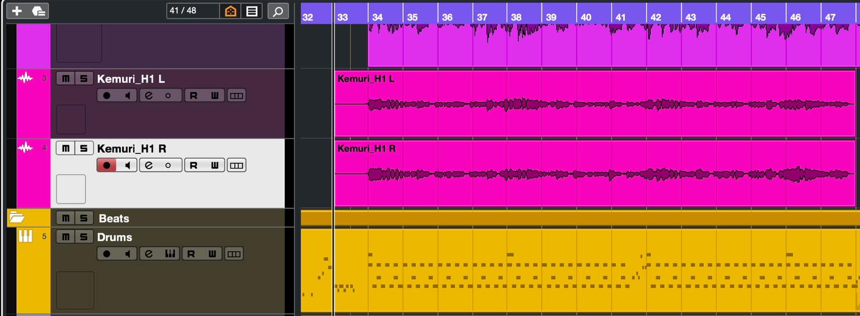Open the 41 / 48 track count field
Screen dimensions: 860x316
[x=193, y=11]
